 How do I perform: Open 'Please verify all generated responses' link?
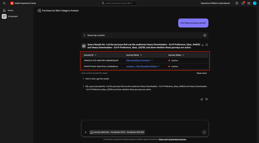click(172, 139)
